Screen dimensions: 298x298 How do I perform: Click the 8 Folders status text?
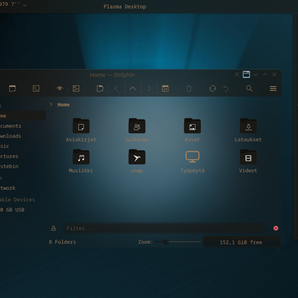click(x=63, y=242)
